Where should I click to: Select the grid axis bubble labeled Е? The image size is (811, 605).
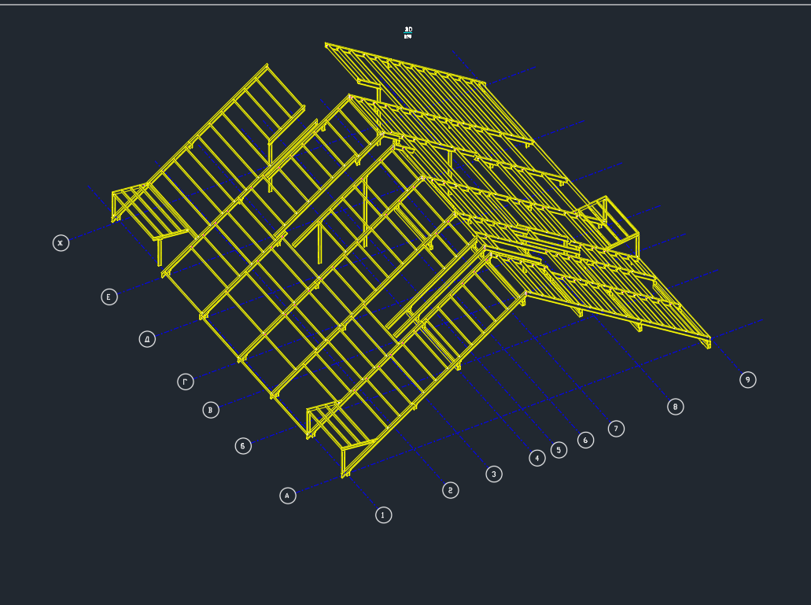[109, 297]
